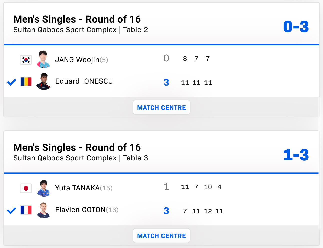Click the winner checkmark beside Flavien COTON
The height and width of the screenshot is (248, 323).
(x=12, y=211)
